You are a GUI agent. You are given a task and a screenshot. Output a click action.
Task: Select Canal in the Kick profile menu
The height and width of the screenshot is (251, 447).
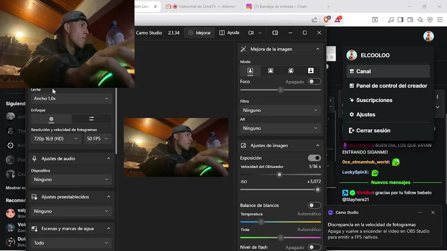click(388, 71)
